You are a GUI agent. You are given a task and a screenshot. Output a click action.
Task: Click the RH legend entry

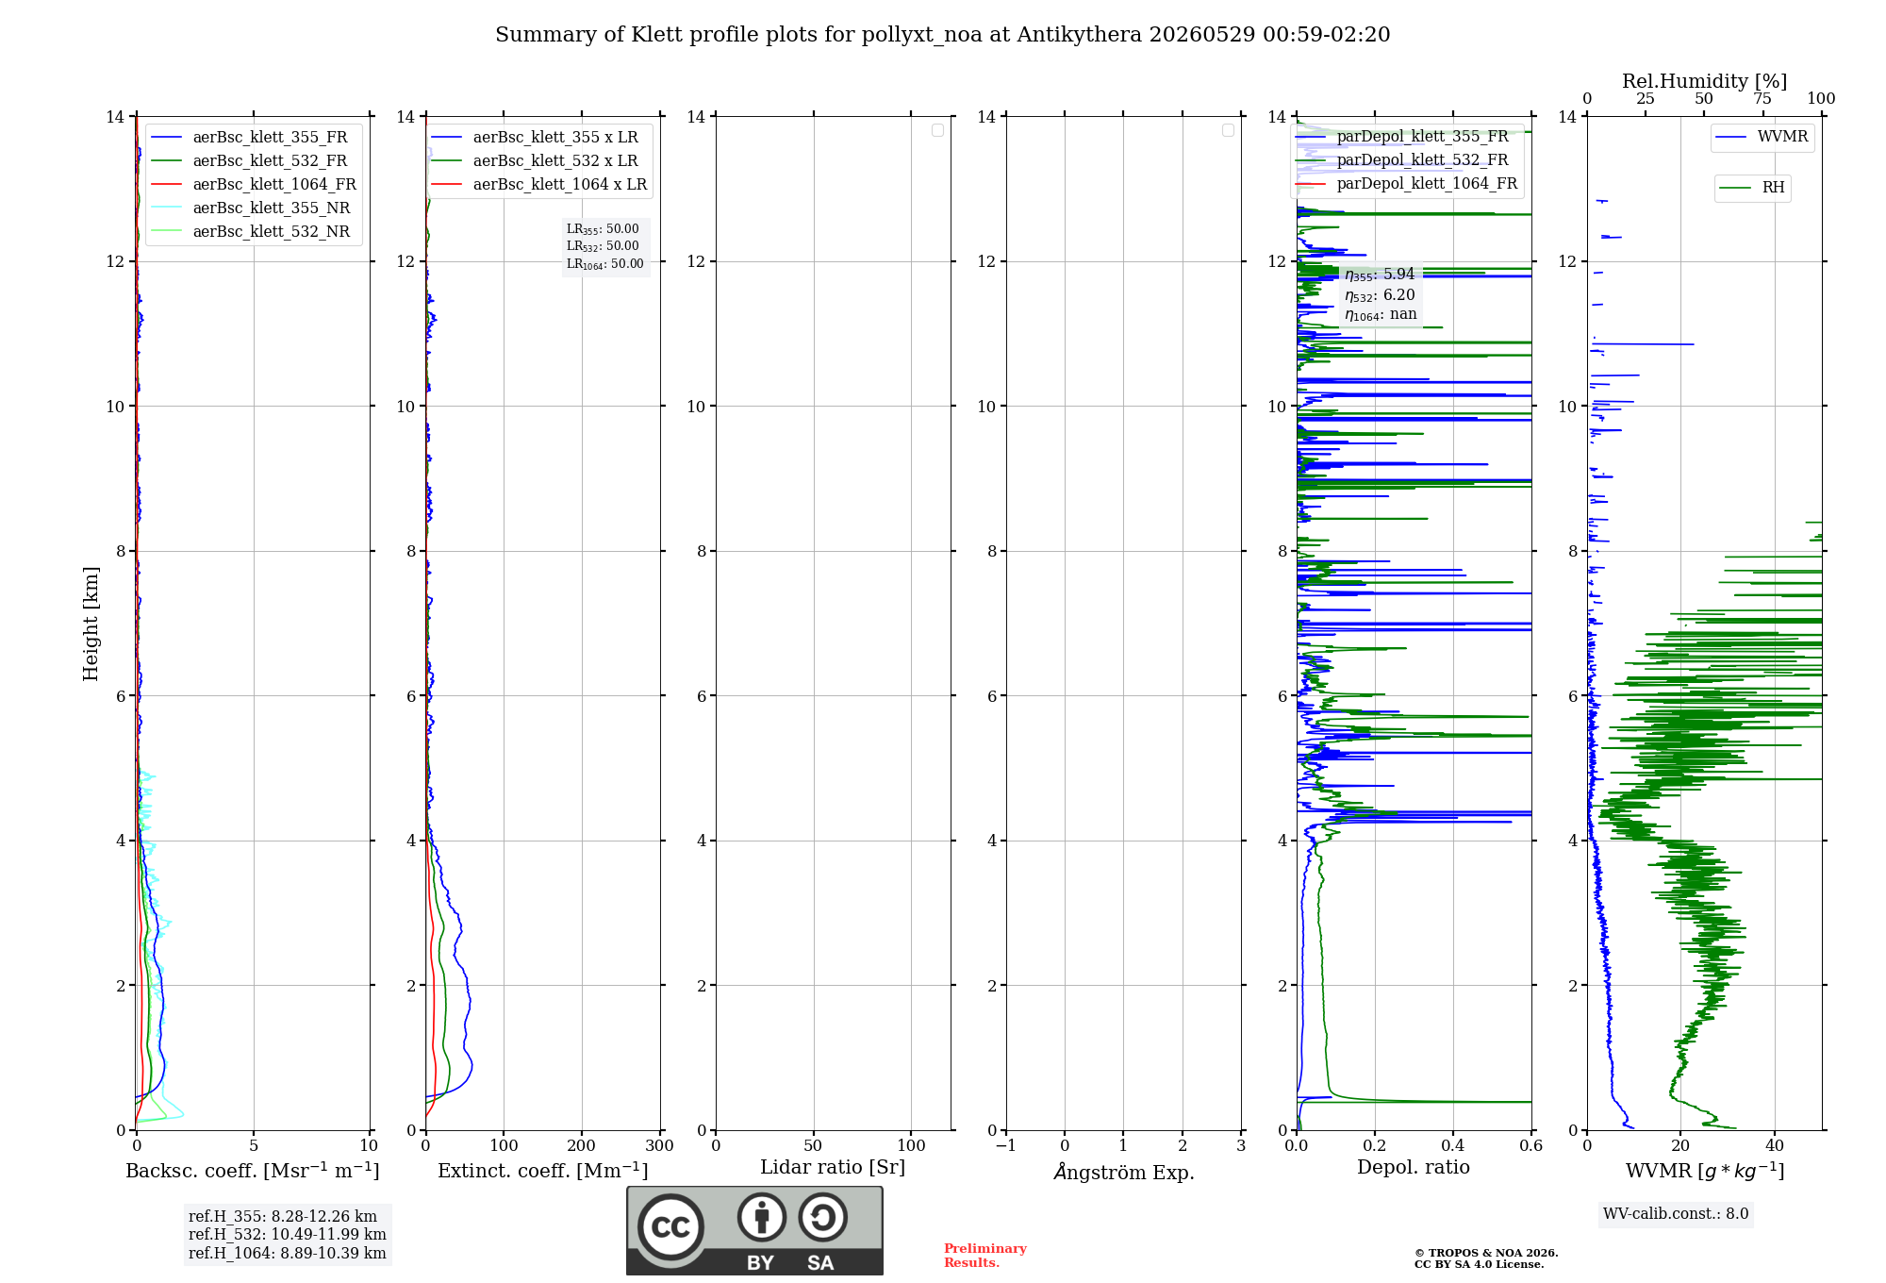coord(1773,187)
